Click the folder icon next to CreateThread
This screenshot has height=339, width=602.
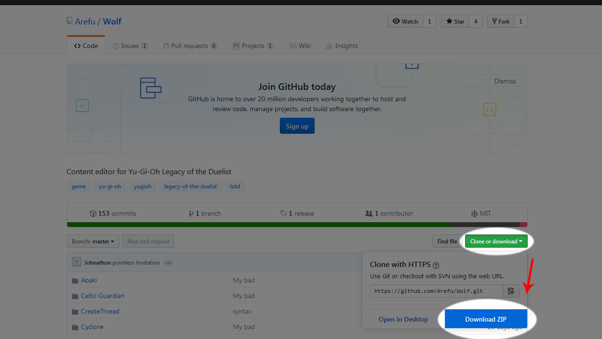point(75,312)
